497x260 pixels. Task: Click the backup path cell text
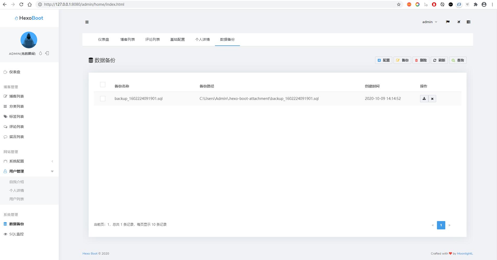click(x=259, y=99)
